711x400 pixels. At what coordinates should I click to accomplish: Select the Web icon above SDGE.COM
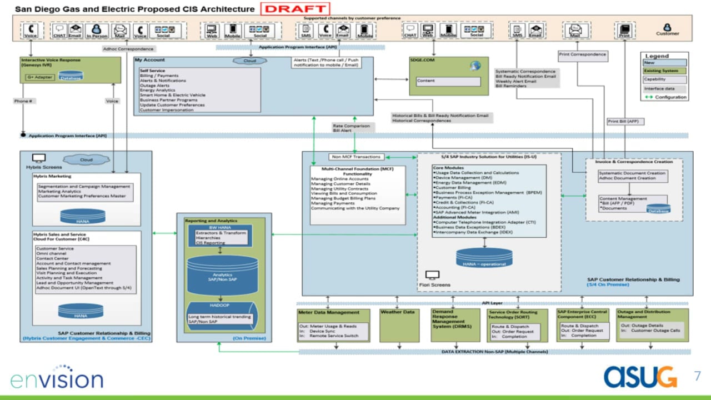pos(428,29)
